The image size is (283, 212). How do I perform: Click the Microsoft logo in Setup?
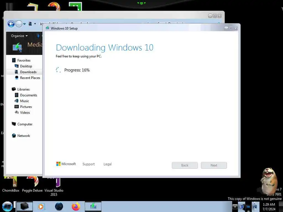click(66, 164)
